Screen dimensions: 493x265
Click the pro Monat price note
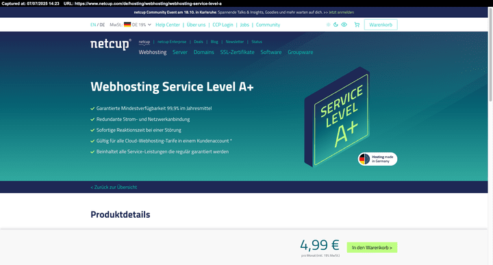coord(320,255)
